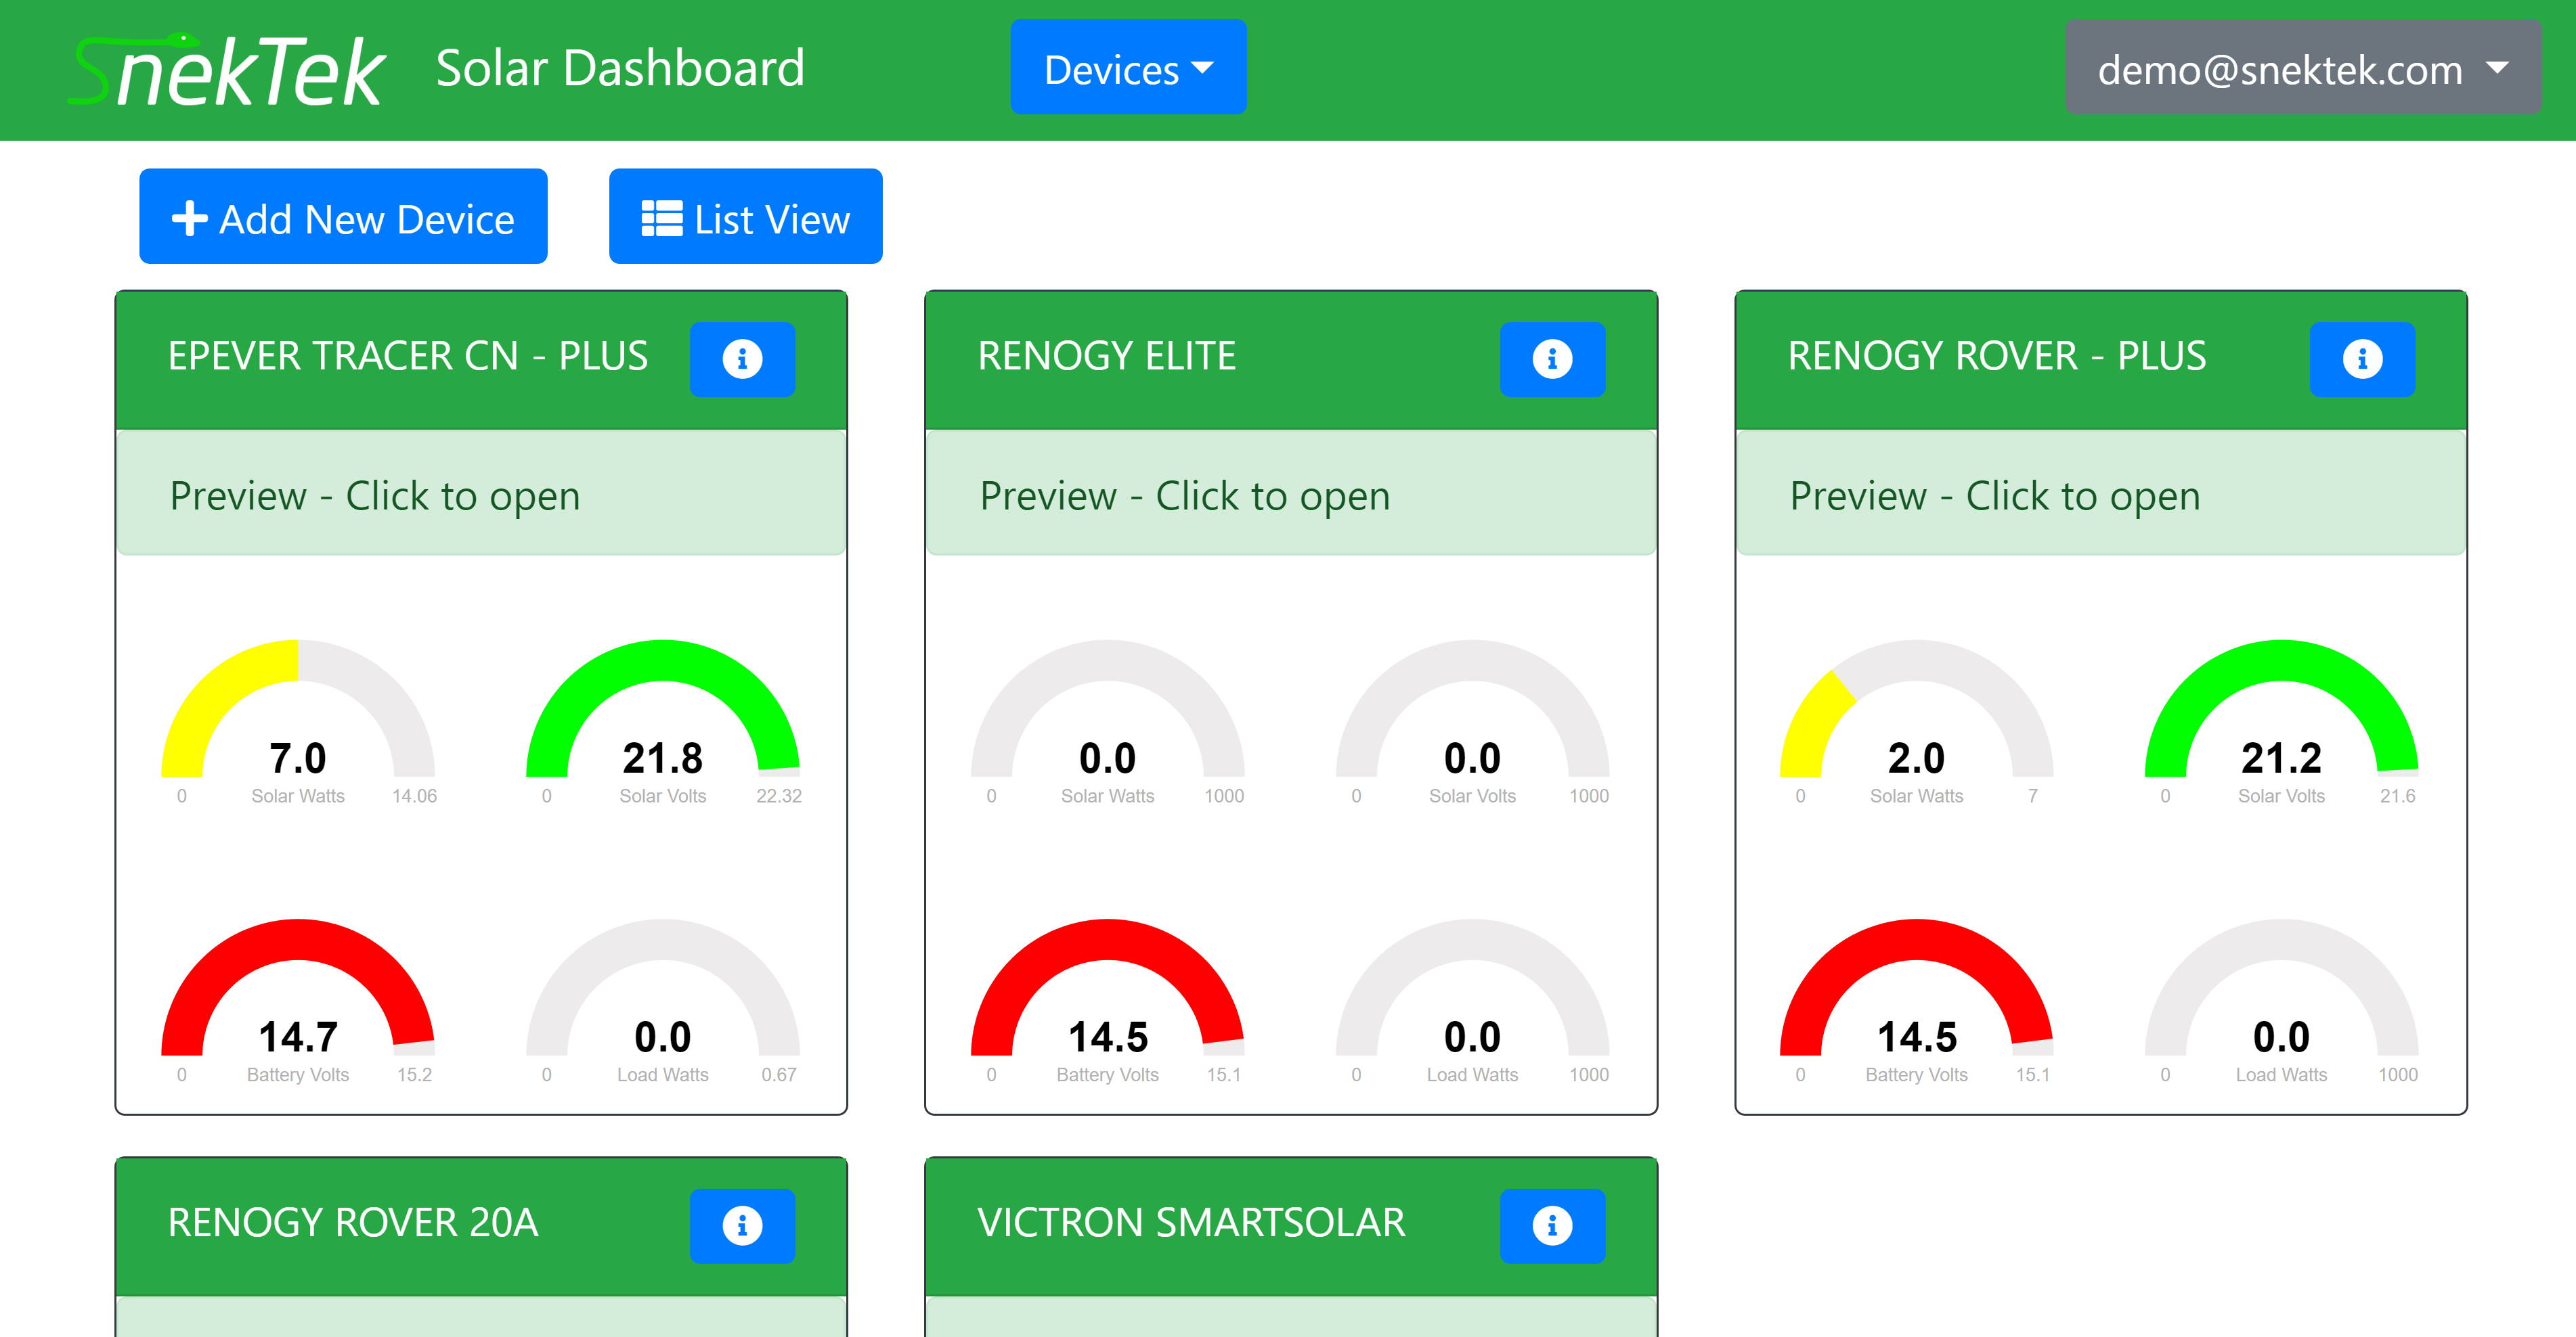This screenshot has height=1337, width=2576.
Task: Click RENOGY ELITE Solar Watts gauge
Action: [1108, 723]
